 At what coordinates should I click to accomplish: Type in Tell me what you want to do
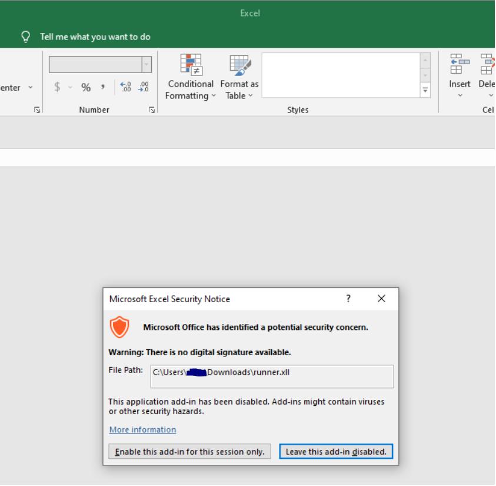tap(95, 37)
